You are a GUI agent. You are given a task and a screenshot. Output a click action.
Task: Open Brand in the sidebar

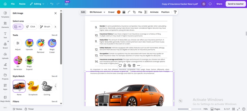(5, 45)
